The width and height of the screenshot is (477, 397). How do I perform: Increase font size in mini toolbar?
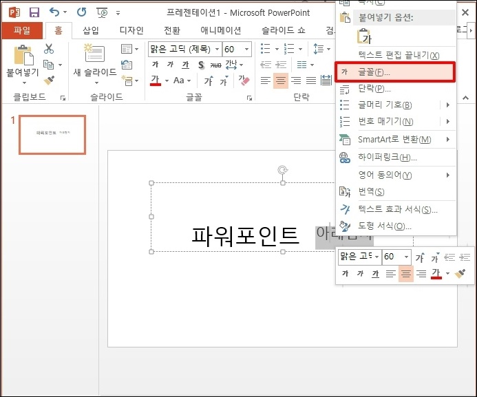tap(420, 258)
